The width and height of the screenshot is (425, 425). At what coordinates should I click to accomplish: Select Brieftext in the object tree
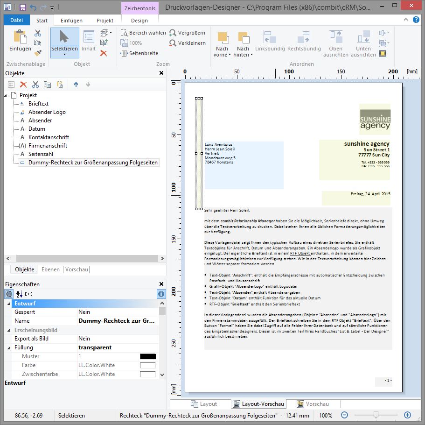coord(38,104)
